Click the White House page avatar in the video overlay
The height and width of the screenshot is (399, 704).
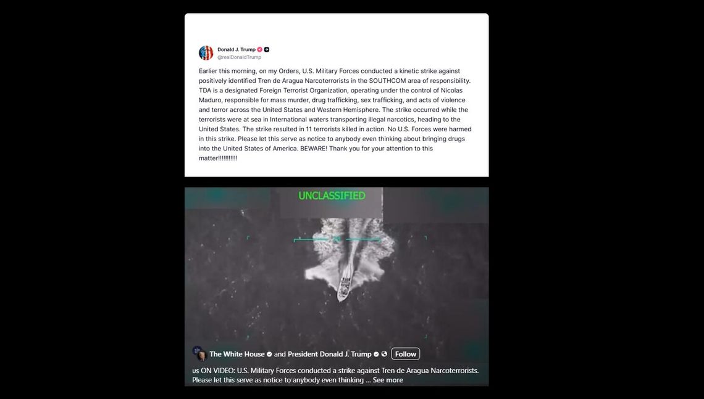196,350
